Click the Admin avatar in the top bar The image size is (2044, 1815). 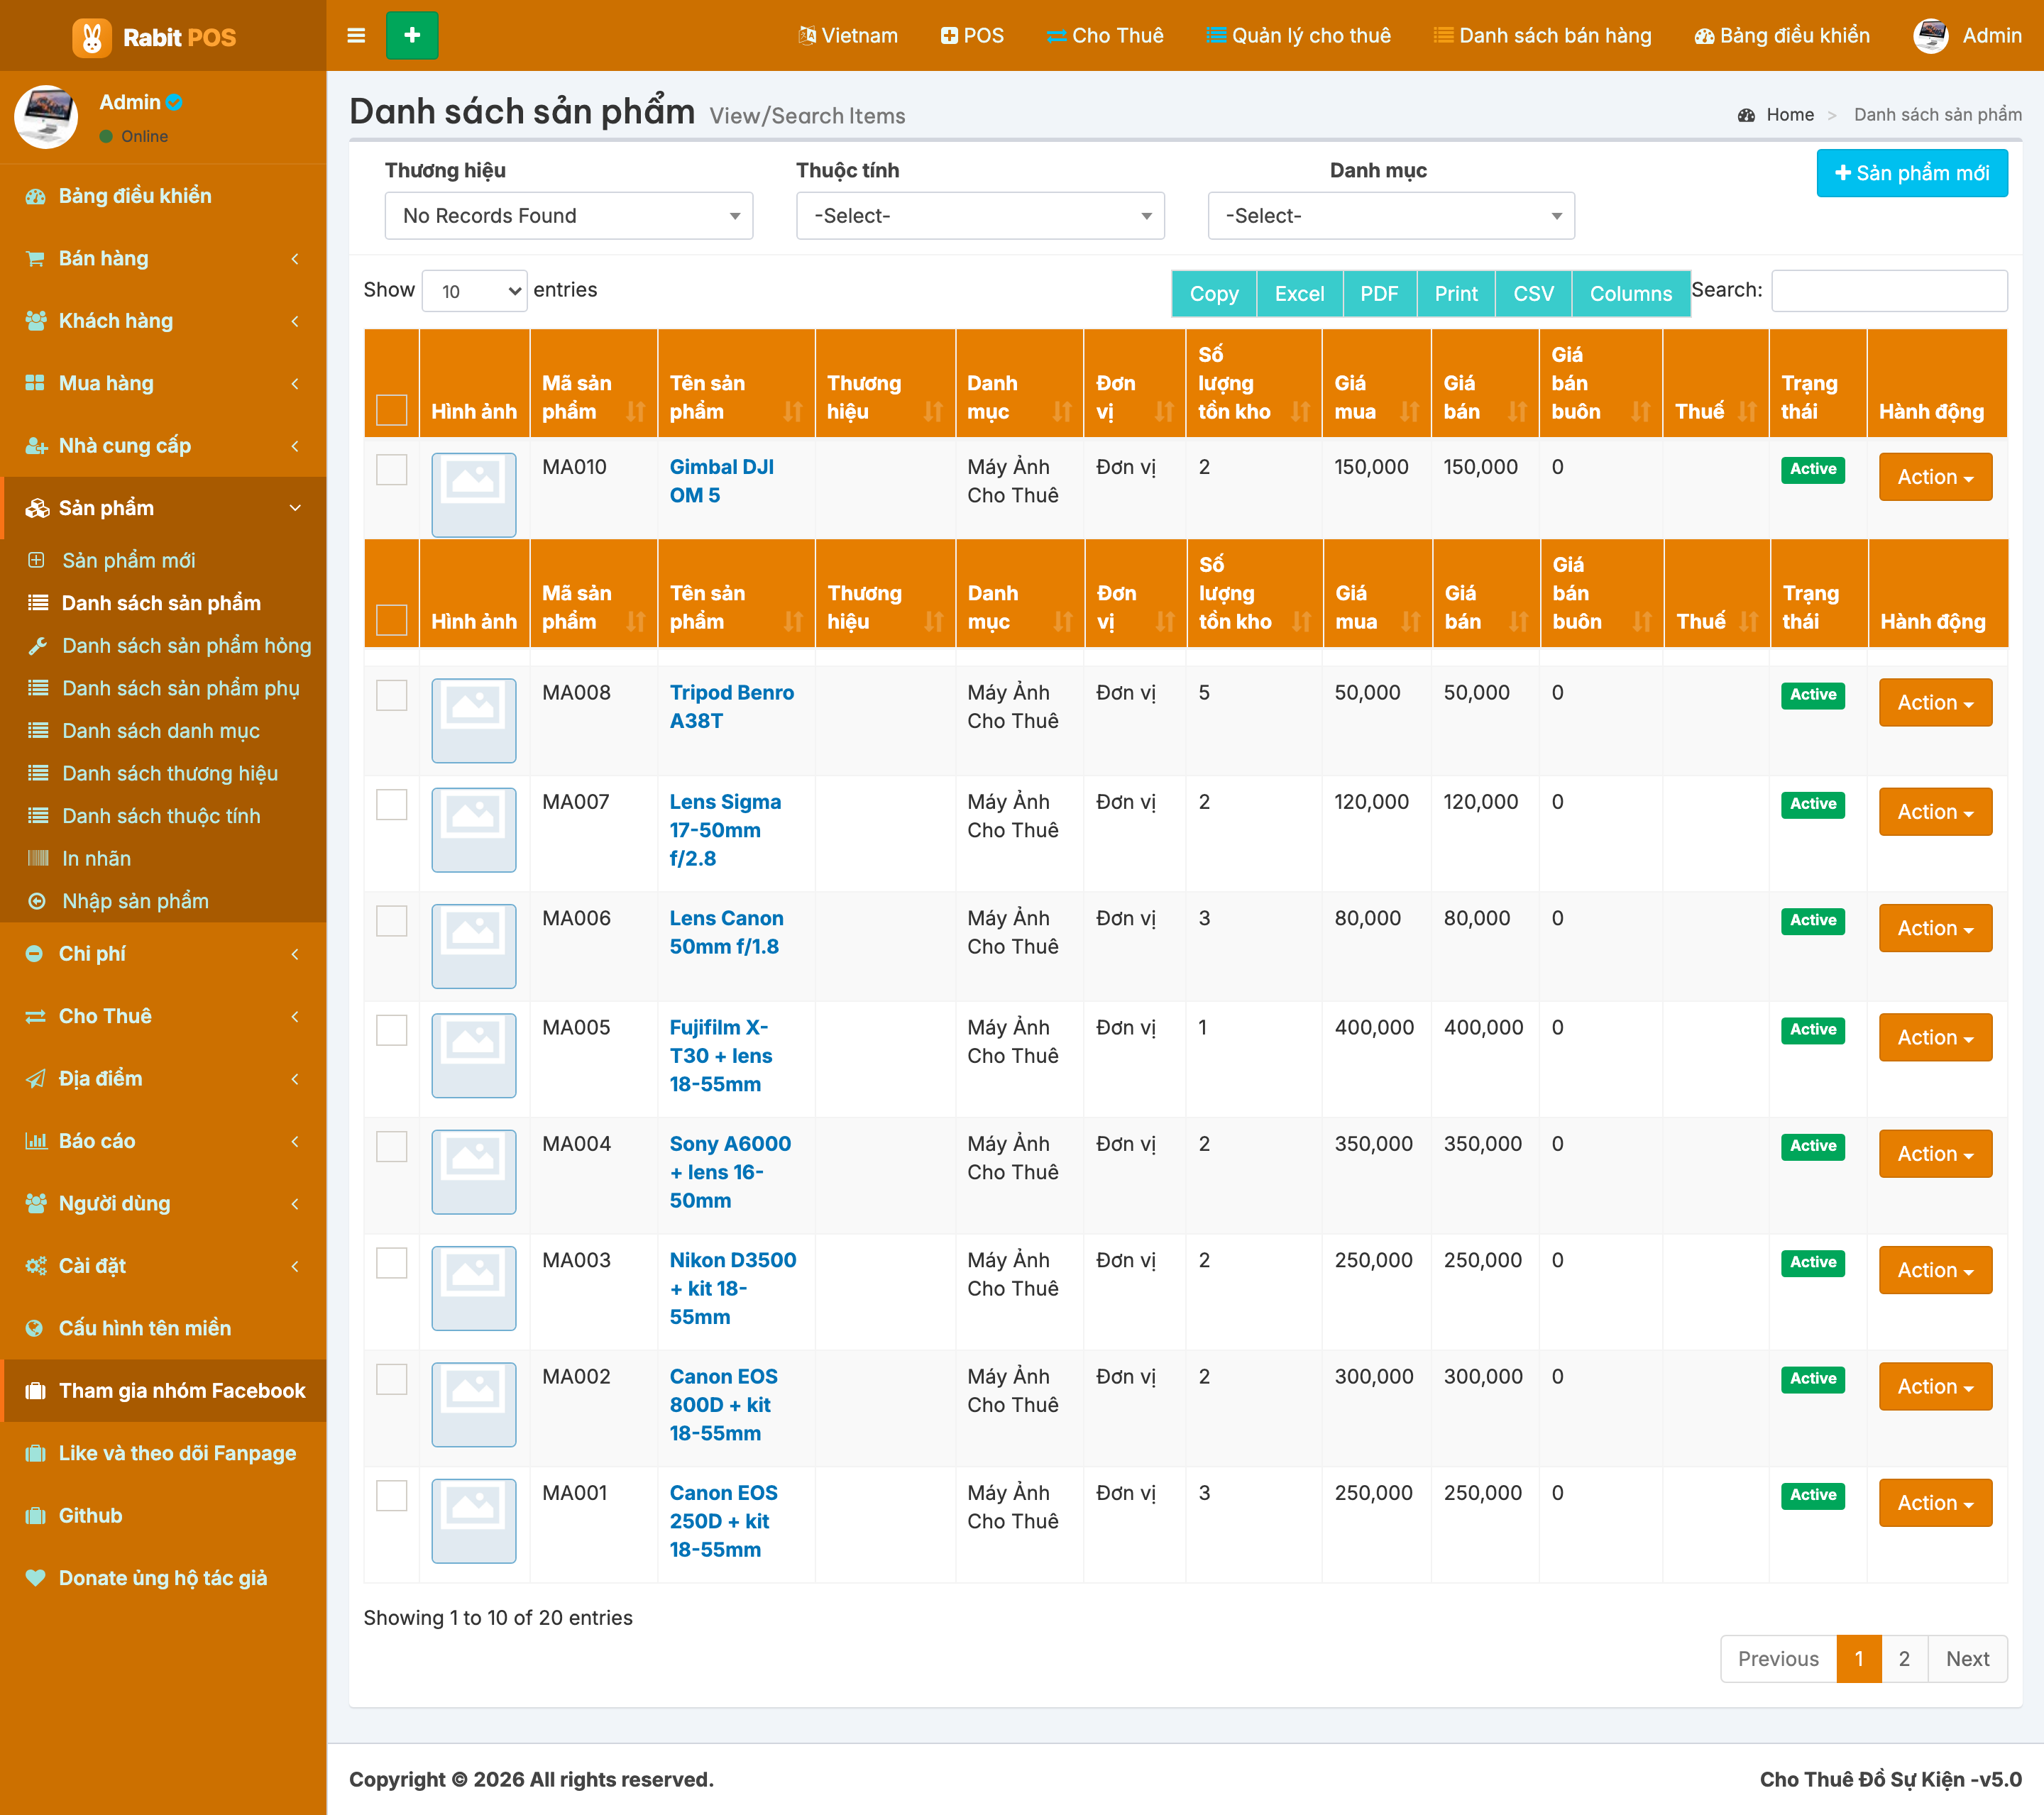tap(1930, 36)
